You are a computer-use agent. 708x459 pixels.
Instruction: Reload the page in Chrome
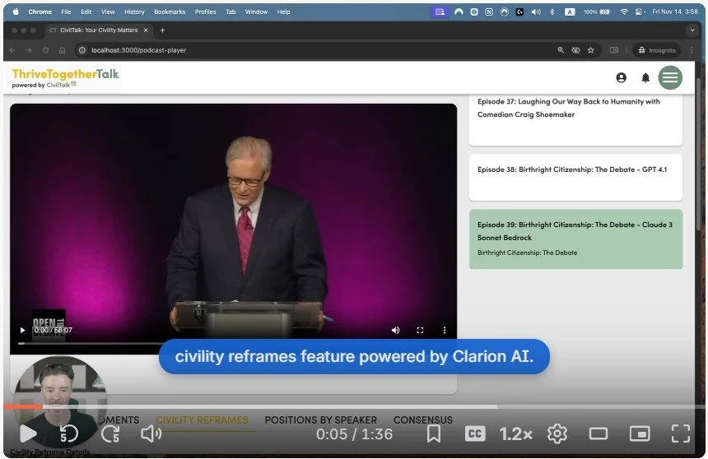[45, 50]
